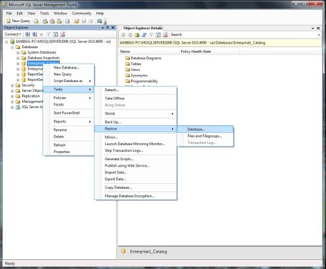Choose Start PowerShell from context menu
The image size is (326, 269).
click(x=68, y=113)
